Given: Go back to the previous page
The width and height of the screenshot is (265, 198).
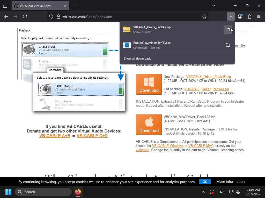Looking at the screenshot, I should tap(6, 16).
